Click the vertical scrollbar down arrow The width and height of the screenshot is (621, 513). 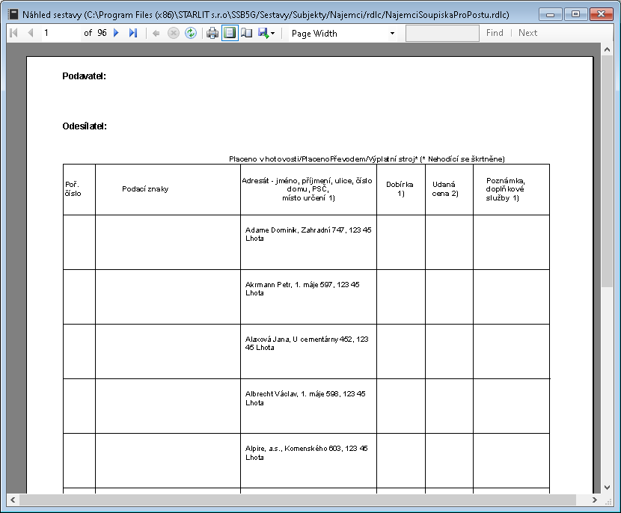coord(608,487)
